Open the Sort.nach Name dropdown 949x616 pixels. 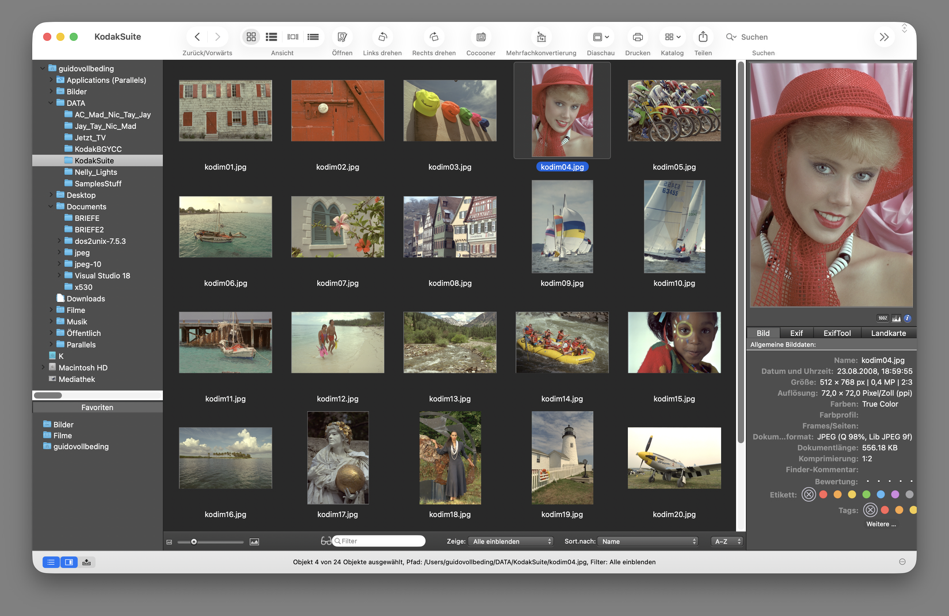click(648, 541)
